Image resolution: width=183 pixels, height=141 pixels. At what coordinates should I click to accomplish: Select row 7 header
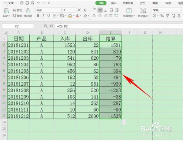(4, 77)
